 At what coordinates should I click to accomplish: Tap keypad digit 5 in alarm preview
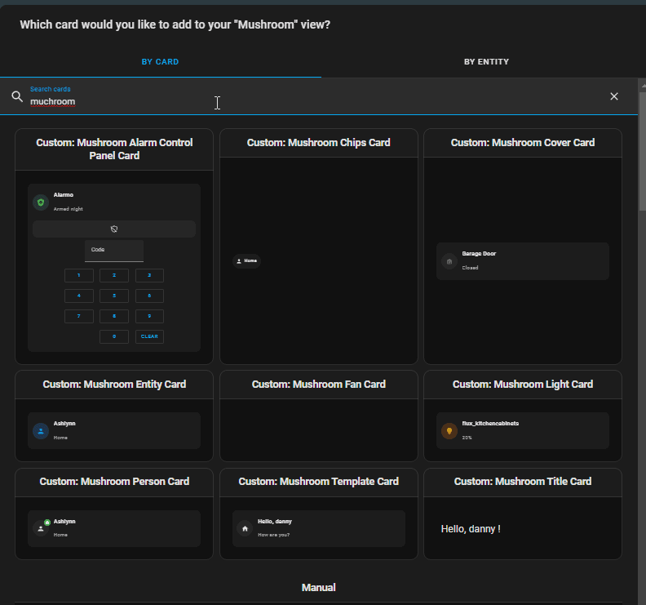point(114,296)
